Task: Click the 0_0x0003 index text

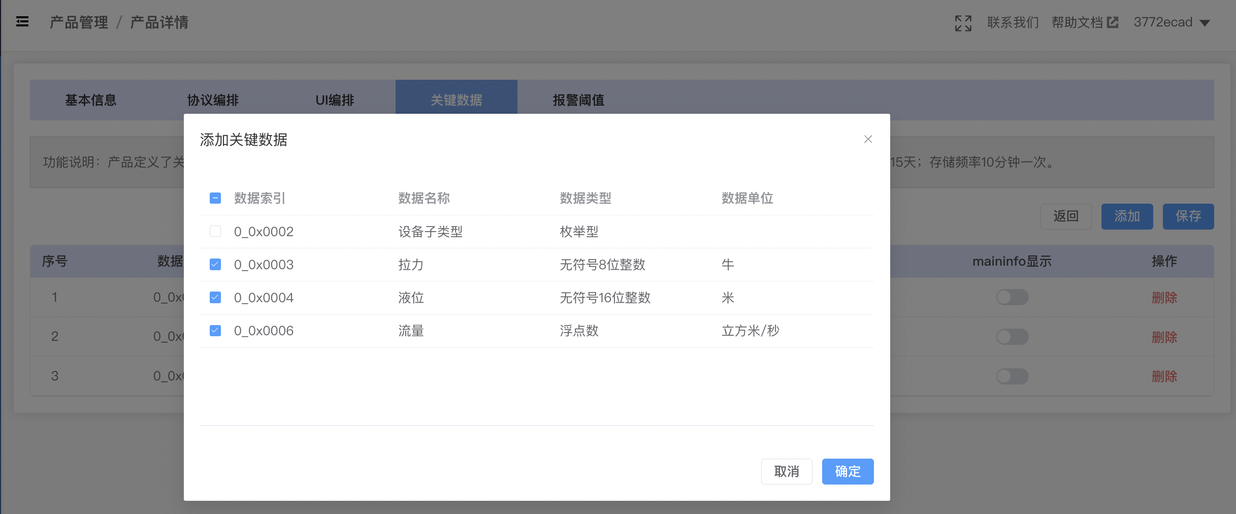Action: (264, 265)
